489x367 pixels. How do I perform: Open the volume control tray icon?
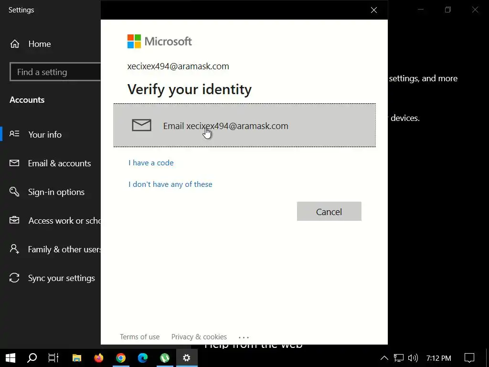coord(413,358)
